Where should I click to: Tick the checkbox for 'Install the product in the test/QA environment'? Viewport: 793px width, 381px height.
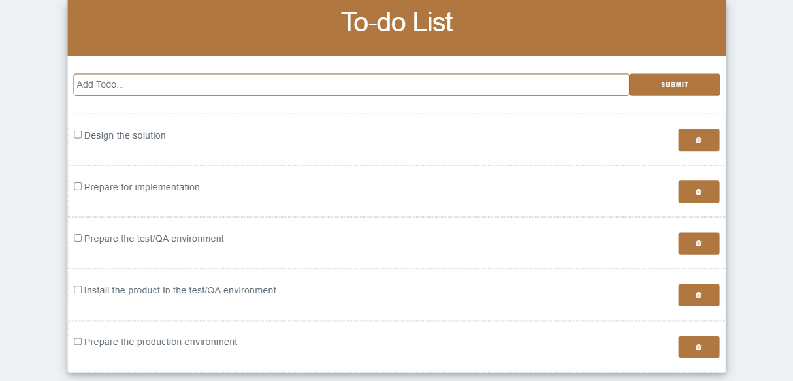click(77, 289)
